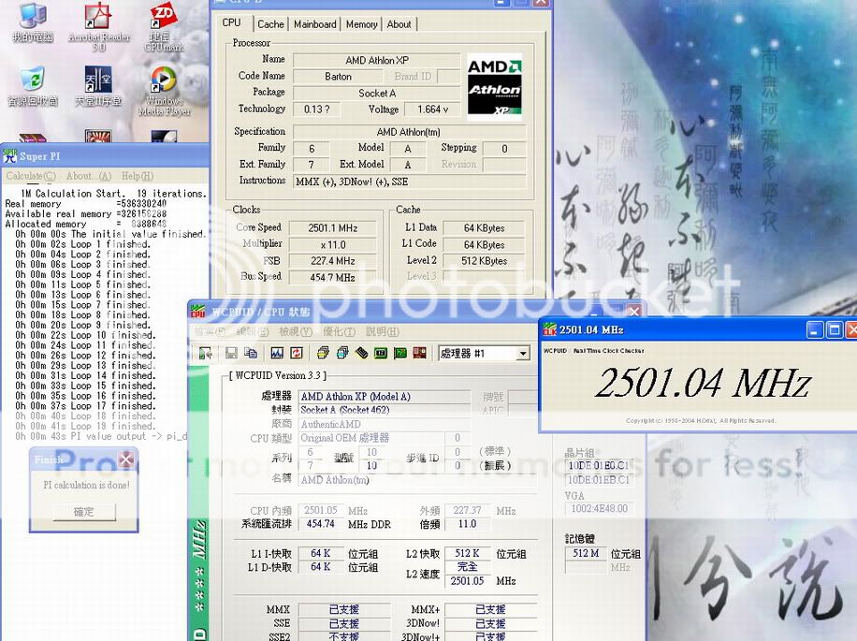The width and height of the screenshot is (857, 641).
Task: Click the large 2501.04 MHz clock readout
Action: click(703, 383)
